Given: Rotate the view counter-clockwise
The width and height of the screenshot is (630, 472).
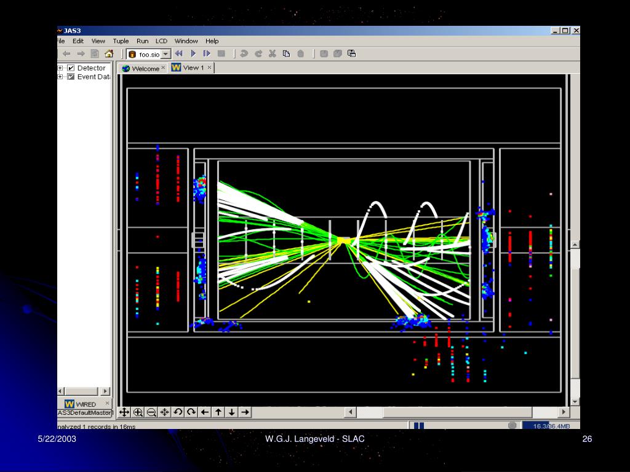Looking at the screenshot, I should (x=178, y=412).
